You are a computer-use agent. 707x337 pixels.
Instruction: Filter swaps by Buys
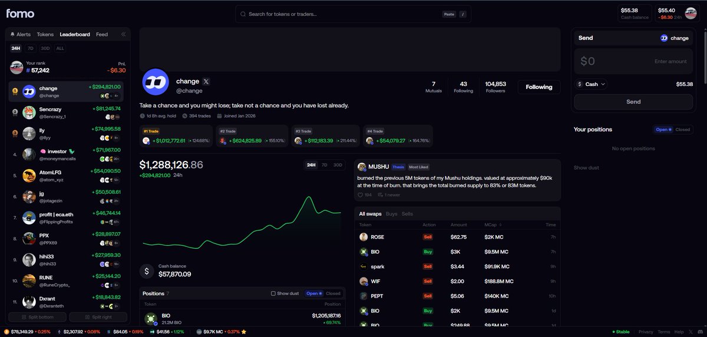coord(391,214)
